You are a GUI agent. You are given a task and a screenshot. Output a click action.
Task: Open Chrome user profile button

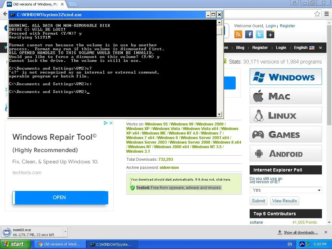[294, 3]
